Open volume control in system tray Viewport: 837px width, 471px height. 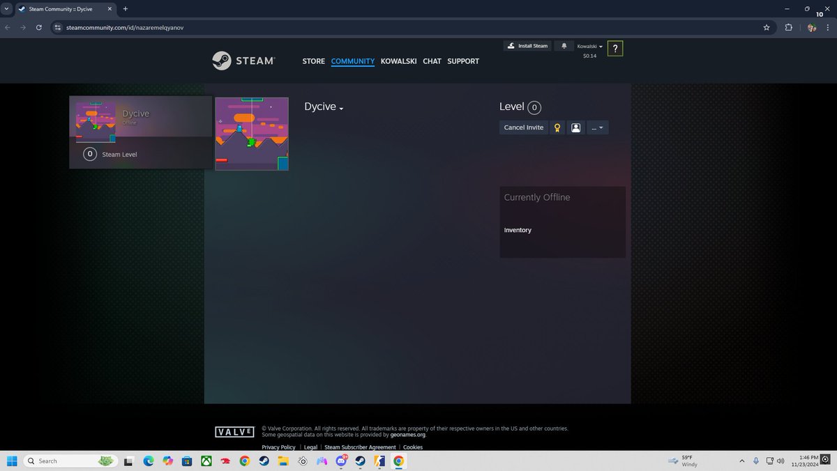[780, 461]
